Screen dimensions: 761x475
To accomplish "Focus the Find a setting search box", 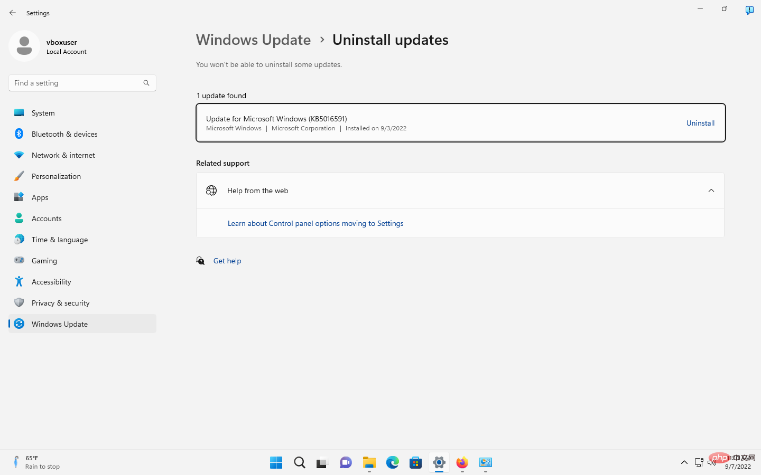I will point(82,83).
